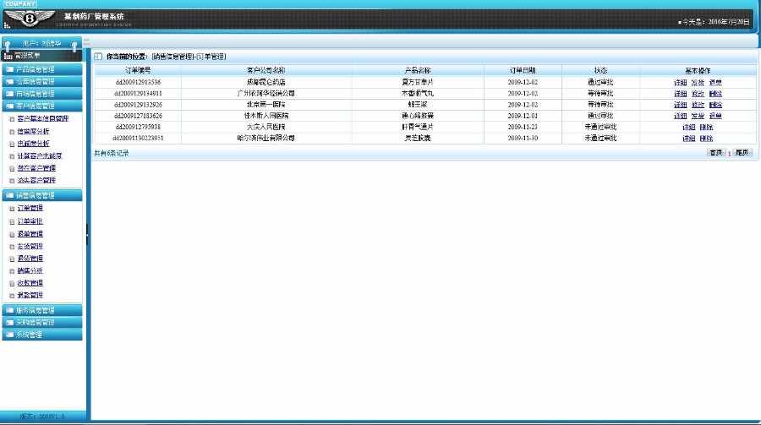The width and height of the screenshot is (761, 425).
Task: Open 订单审批 under sales management
Action: pos(30,221)
